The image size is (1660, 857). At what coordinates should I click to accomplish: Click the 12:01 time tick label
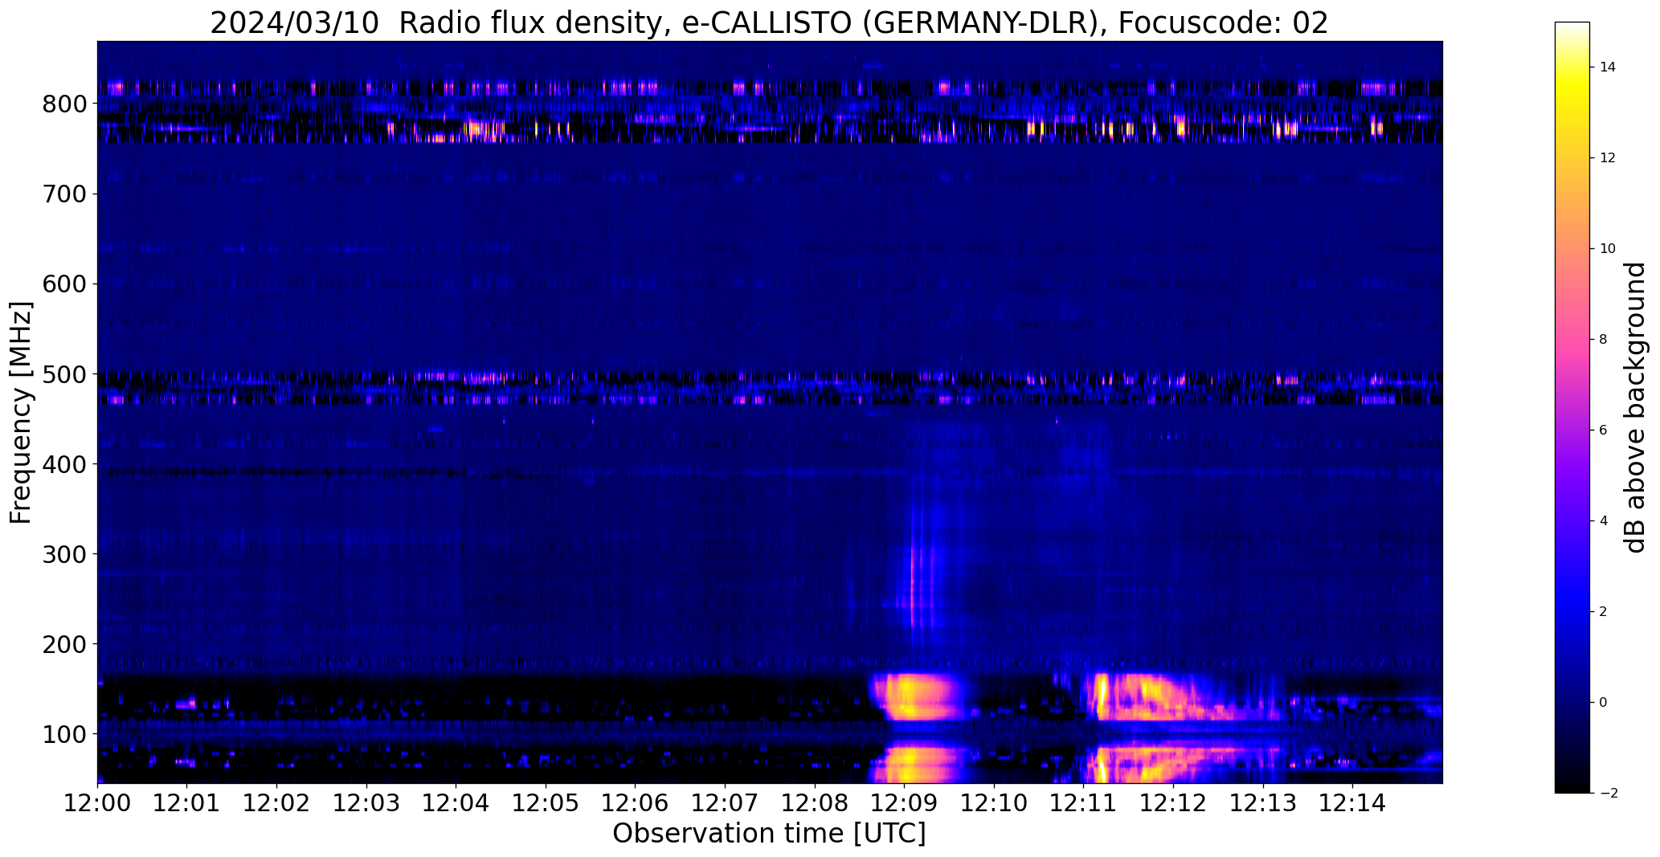coord(187,802)
